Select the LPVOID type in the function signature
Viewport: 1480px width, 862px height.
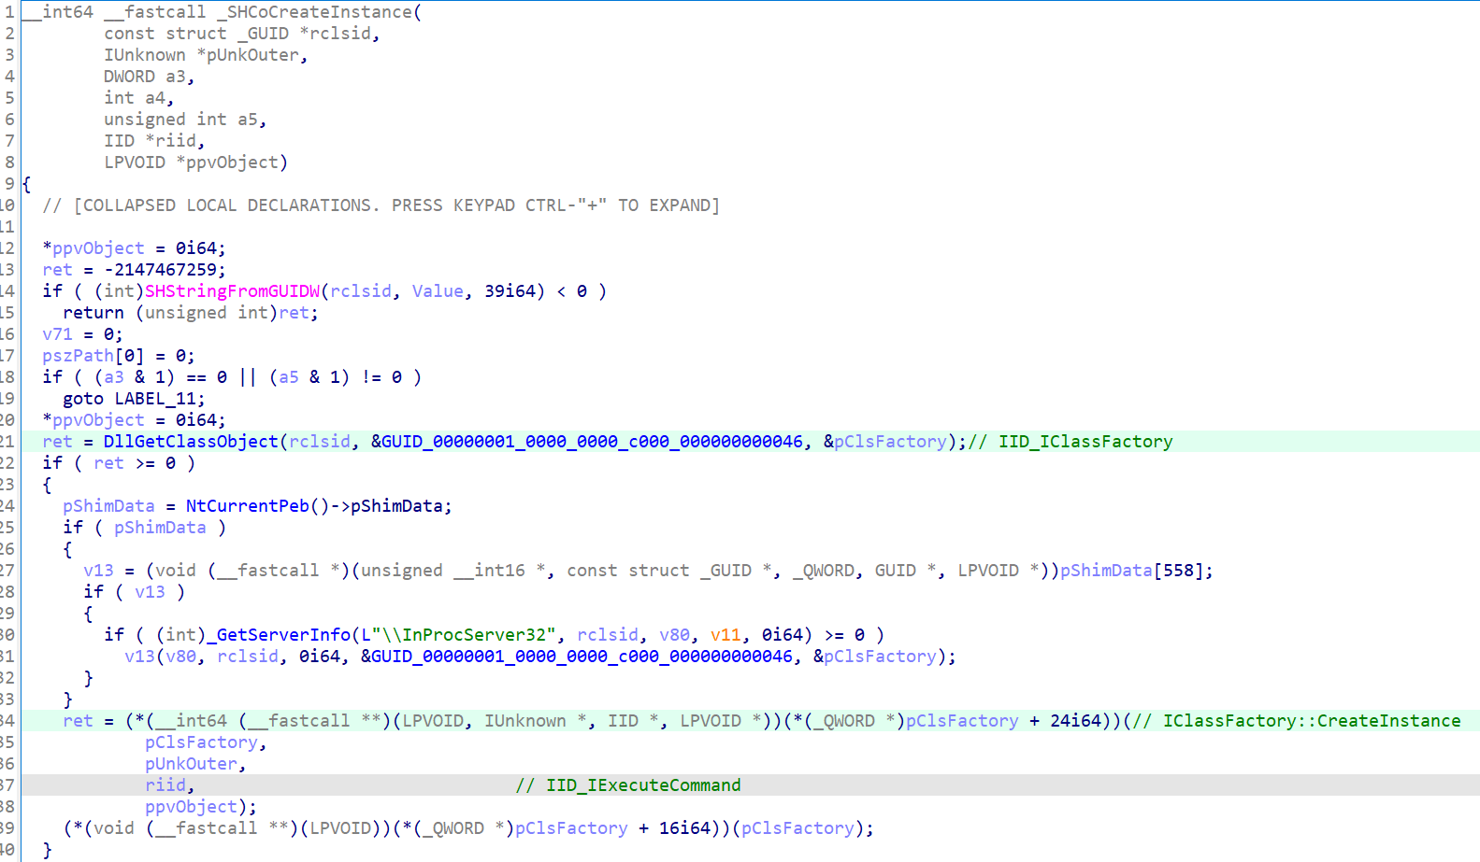tap(134, 163)
